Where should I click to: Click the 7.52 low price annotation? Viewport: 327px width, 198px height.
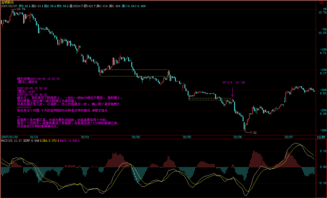point(253,133)
